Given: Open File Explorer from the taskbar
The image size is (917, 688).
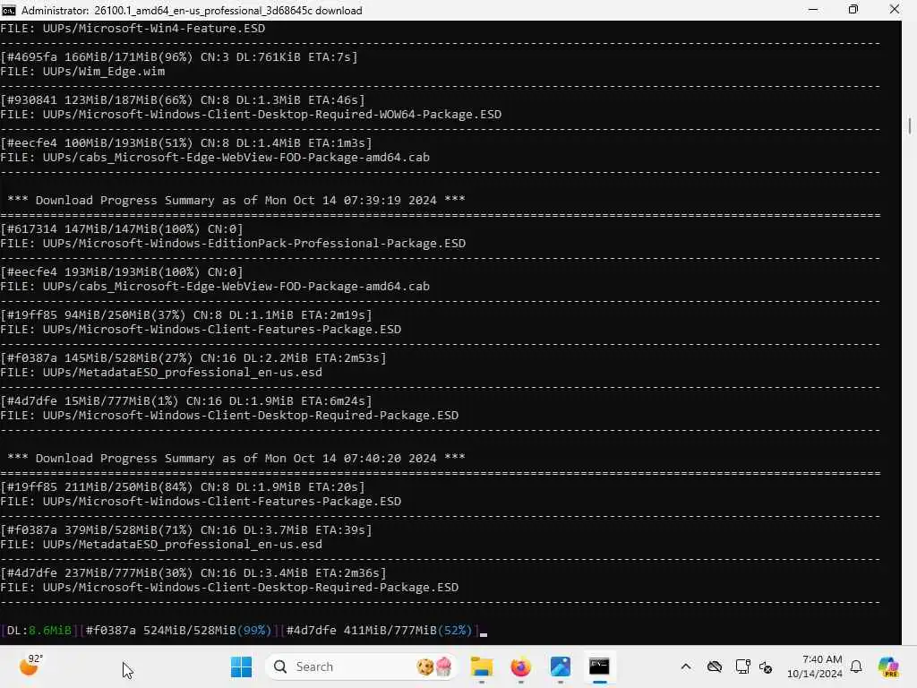Looking at the screenshot, I should coord(481,666).
